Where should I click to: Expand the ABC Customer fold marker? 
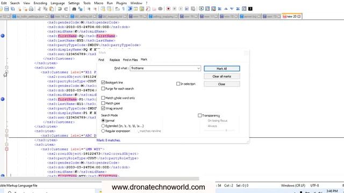point(6,136)
